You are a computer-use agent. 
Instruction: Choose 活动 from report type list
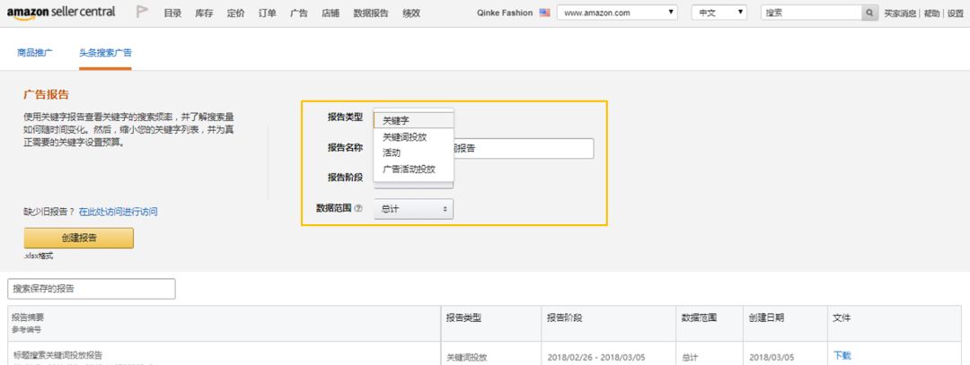[x=392, y=152]
